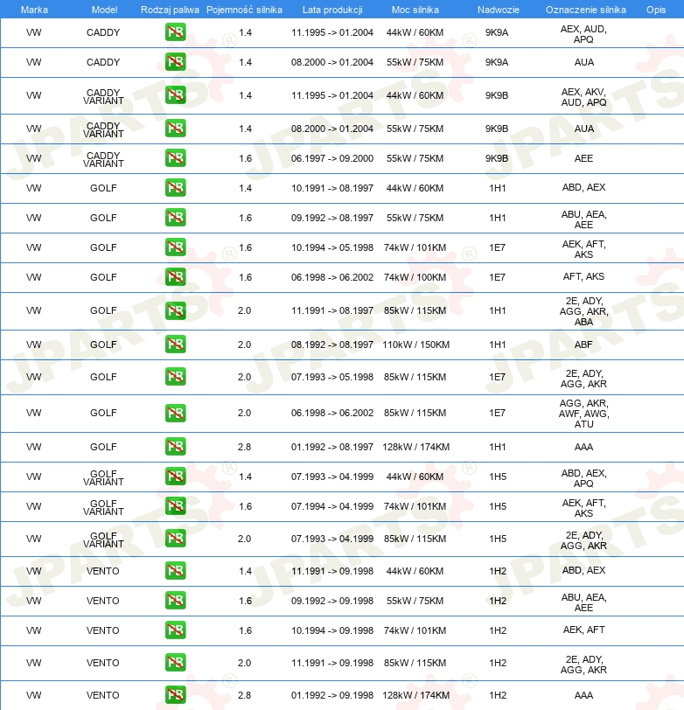Select body code 1H5 in Golf Variant 1.4 row
Image resolution: width=684 pixels, height=710 pixels.
(x=498, y=477)
